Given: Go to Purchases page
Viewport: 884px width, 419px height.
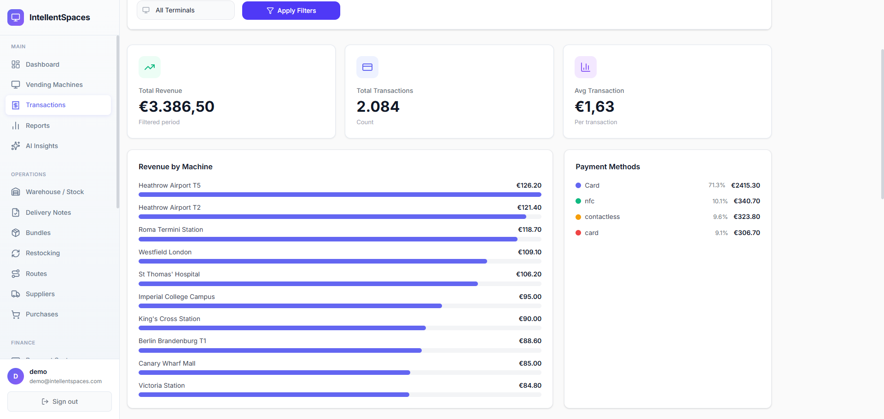Looking at the screenshot, I should (x=58, y=314).
